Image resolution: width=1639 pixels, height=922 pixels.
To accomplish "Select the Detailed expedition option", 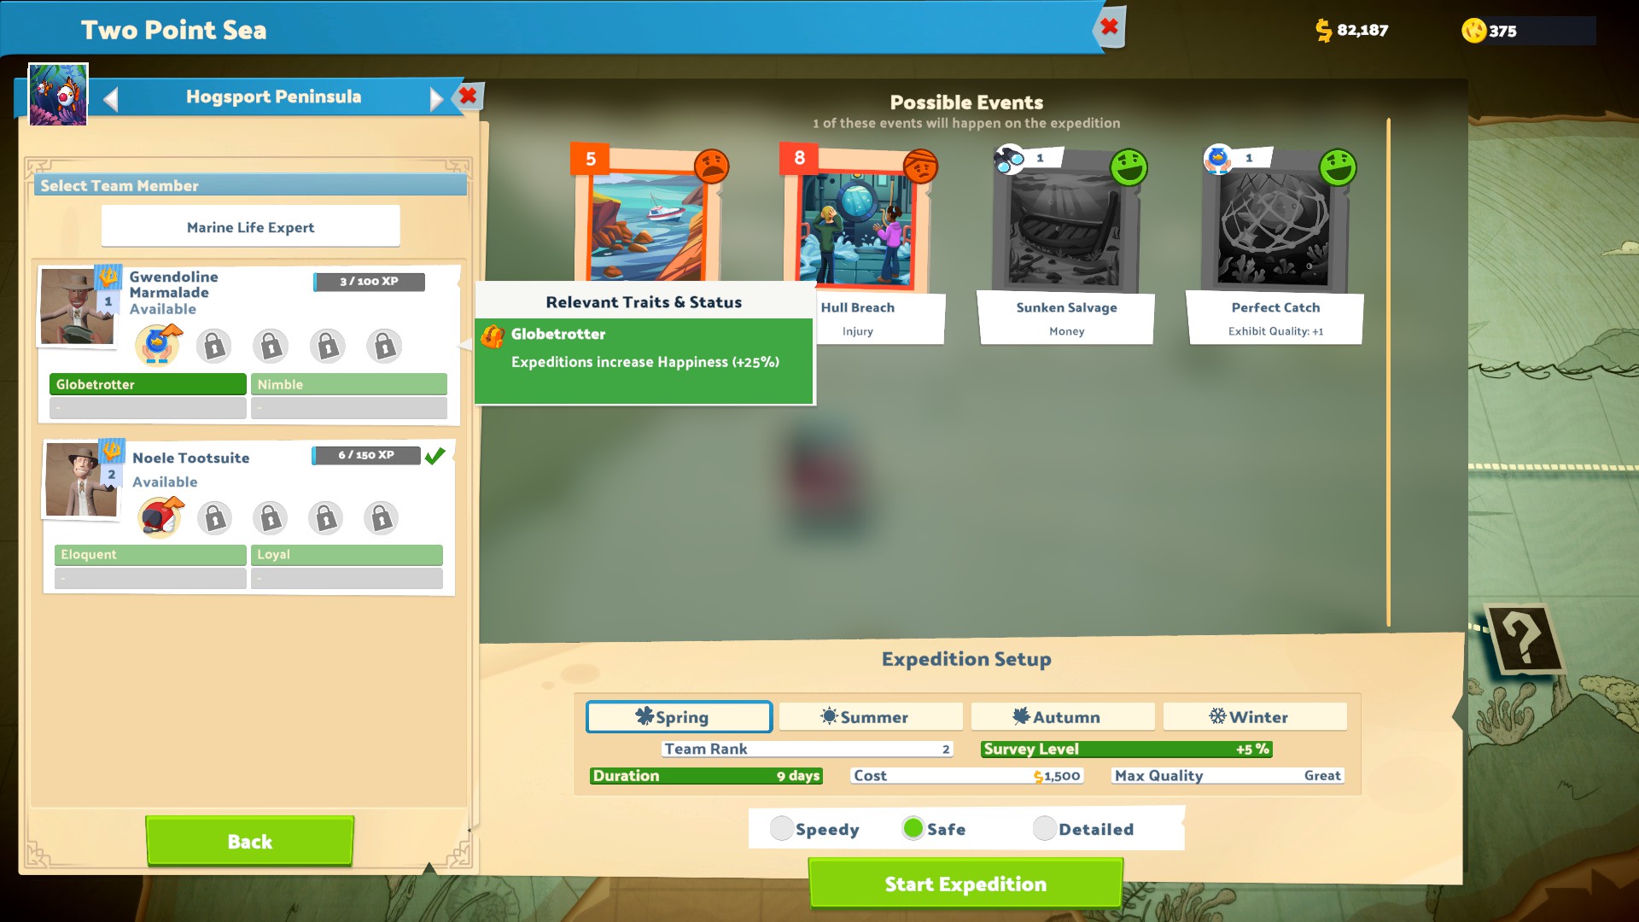I will click(x=1084, y=828).
